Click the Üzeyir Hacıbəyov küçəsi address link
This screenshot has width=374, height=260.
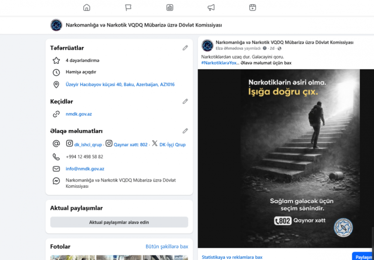pos(120,85)
